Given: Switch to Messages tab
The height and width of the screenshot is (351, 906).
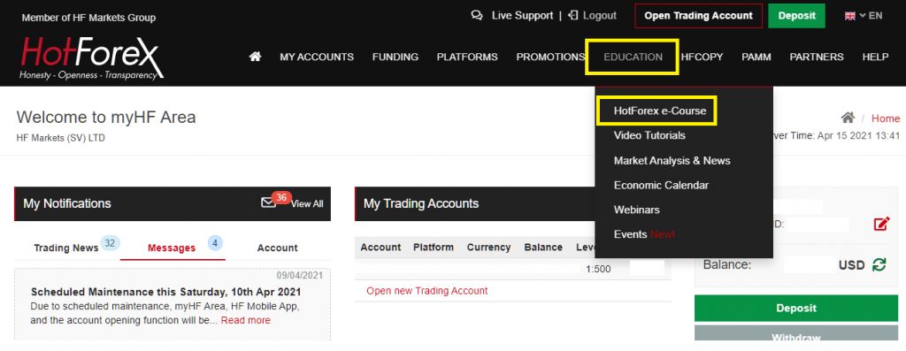Looking at the screenshot, I should pos(172,248).
